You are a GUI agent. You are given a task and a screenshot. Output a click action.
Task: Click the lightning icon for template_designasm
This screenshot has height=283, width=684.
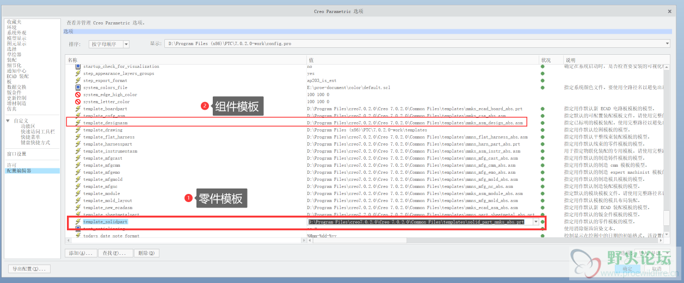click(x=78, y=123)
